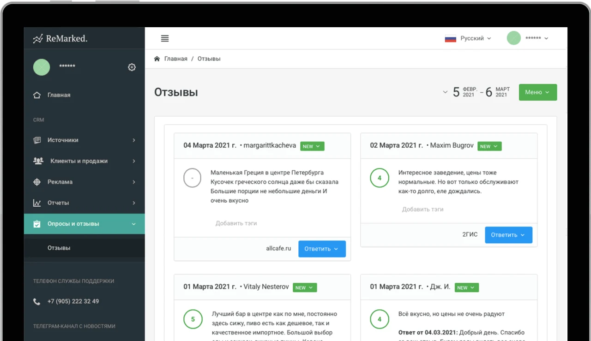Expand the NEW status dropdown on margarittkacheva review
The width and height of the screenshot is (591, 341).
(x=312, y=146)
